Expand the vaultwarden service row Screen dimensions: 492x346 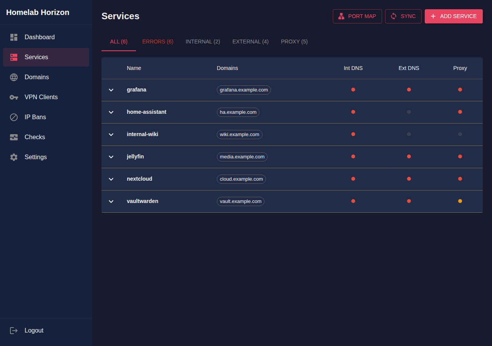click(111, 201)
